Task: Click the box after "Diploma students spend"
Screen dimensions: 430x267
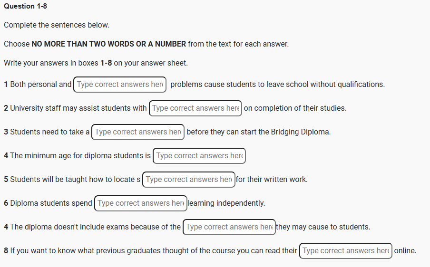Action: pos(140,203)
